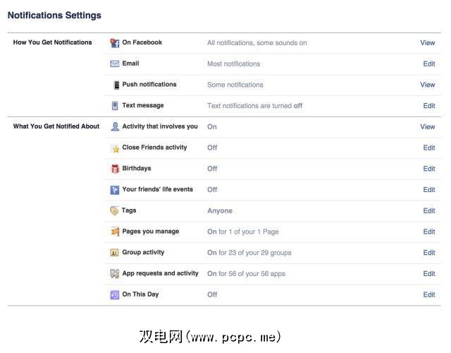451x353 pixels.
Task: Edit On This Day notifications
Action: [429, 294]
